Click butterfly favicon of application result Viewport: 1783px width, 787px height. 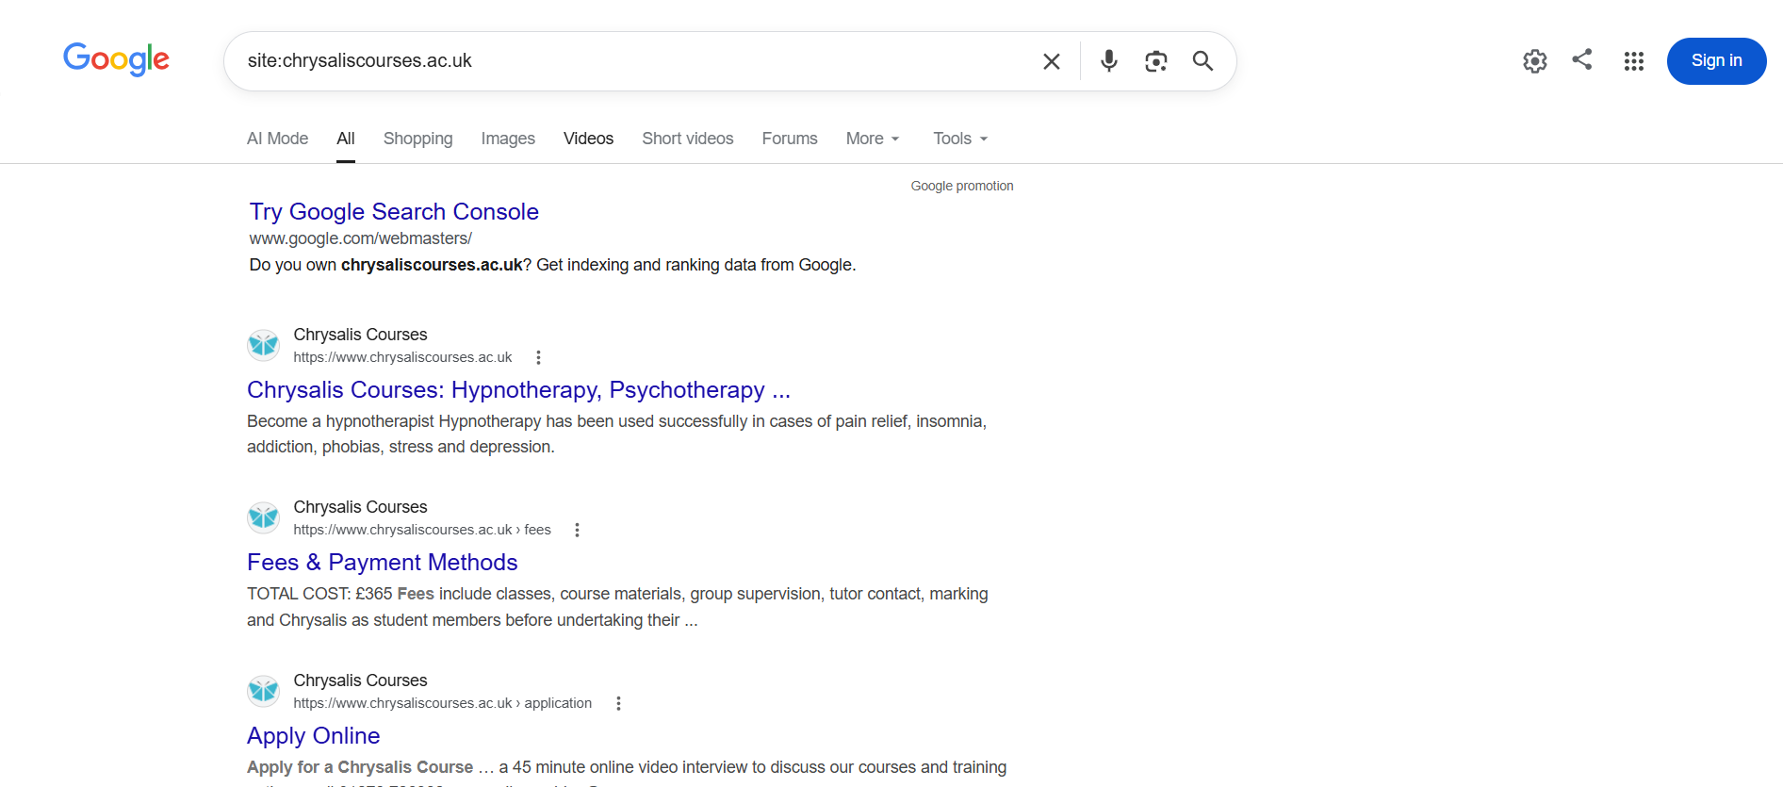(263, 691)
